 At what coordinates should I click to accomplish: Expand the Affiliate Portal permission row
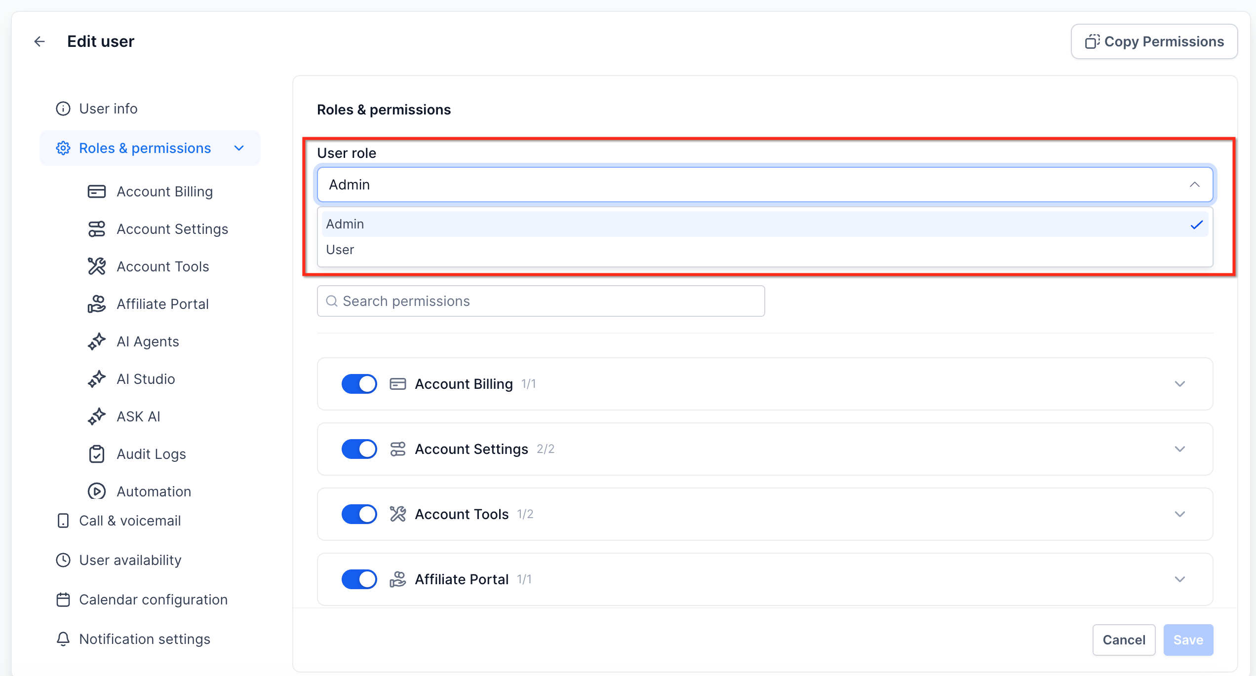tap(1180, 579)
